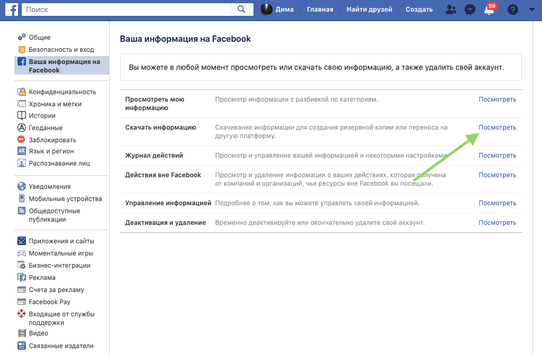Click the Facebook logo icon
Screen dimensions: 542x355
(x=12, y=9)
